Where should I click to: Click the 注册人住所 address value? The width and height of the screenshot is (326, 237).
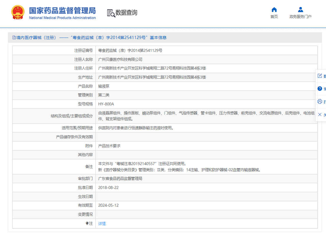152,68
